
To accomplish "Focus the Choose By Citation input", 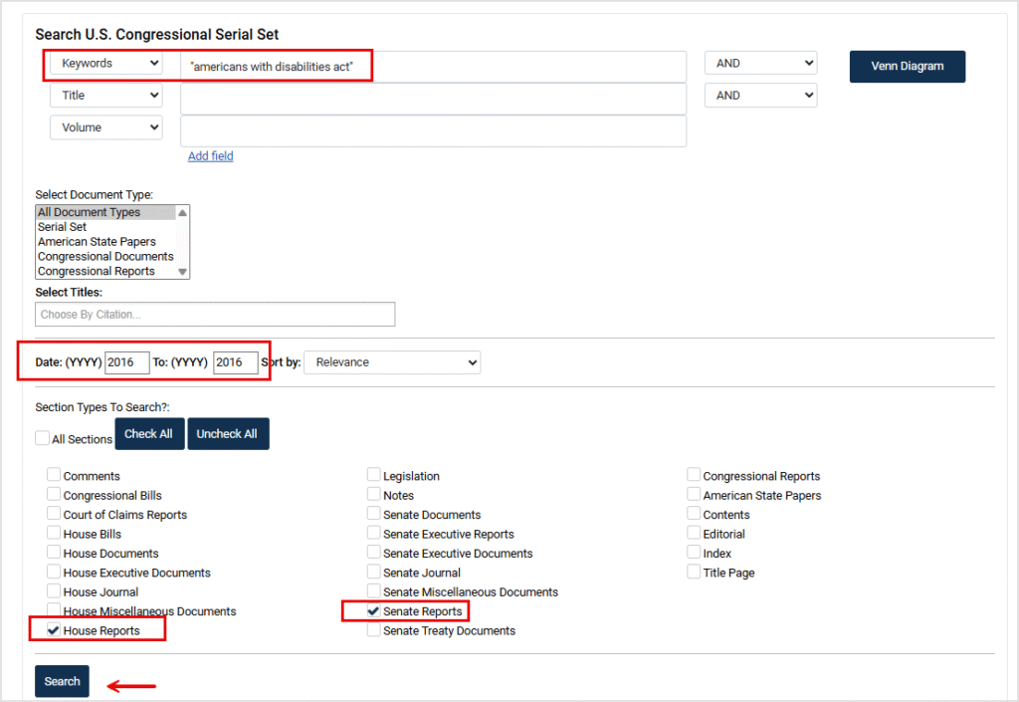I will pos(215,315).
